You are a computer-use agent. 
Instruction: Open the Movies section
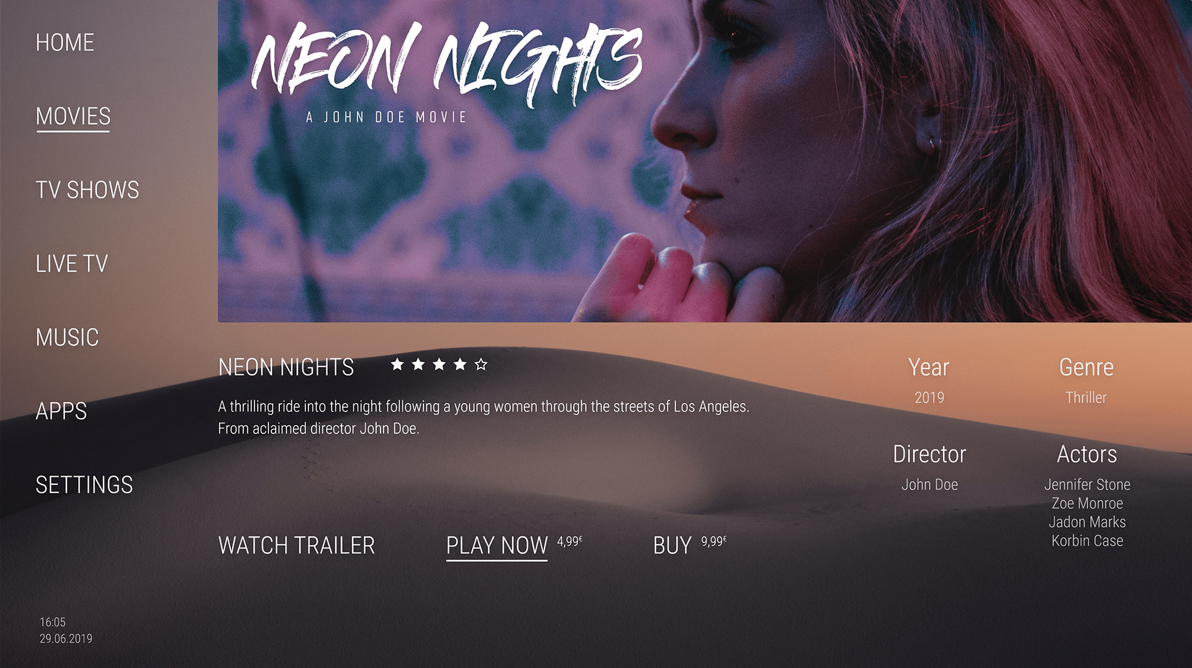(73, 117)
